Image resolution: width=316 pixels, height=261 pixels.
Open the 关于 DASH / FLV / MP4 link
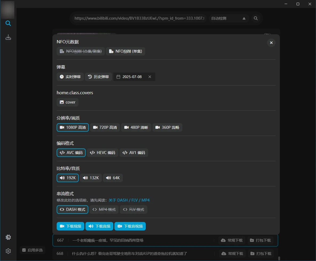coord(129,200)
